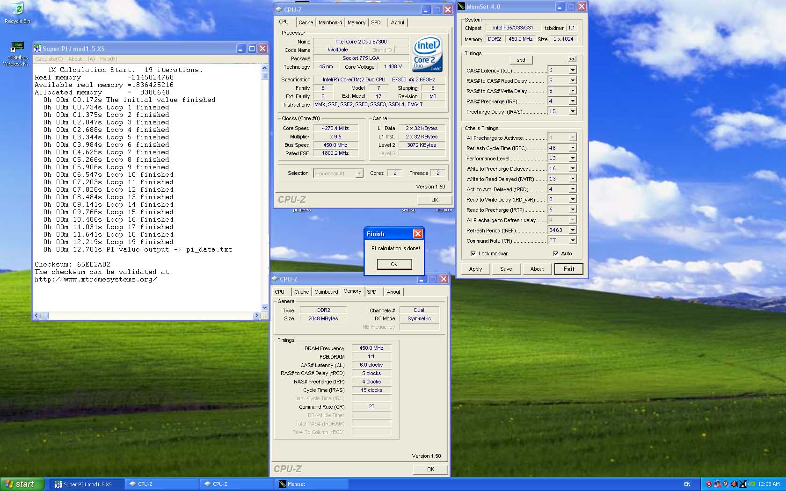
Task: Click the >> expand button in MemSet
Action: tap(572, 59)
